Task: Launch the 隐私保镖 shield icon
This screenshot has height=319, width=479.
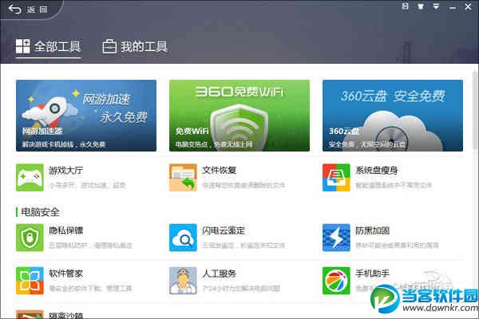Action: coord(30,238)
